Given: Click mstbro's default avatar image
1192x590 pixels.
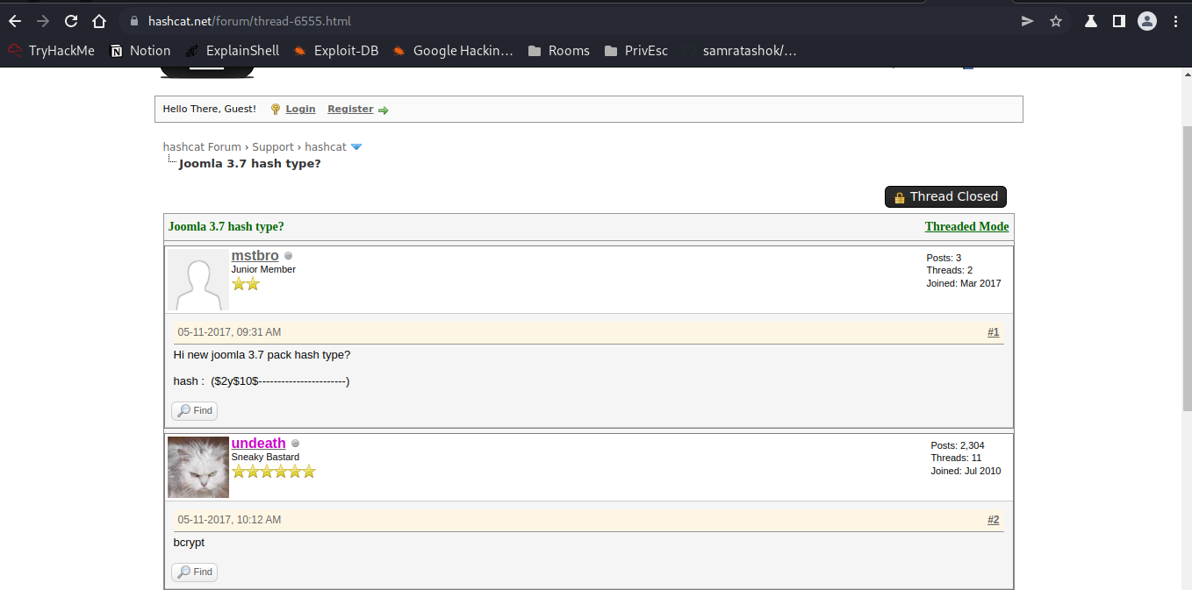Looking at the screenshot, I should point(198,280).
